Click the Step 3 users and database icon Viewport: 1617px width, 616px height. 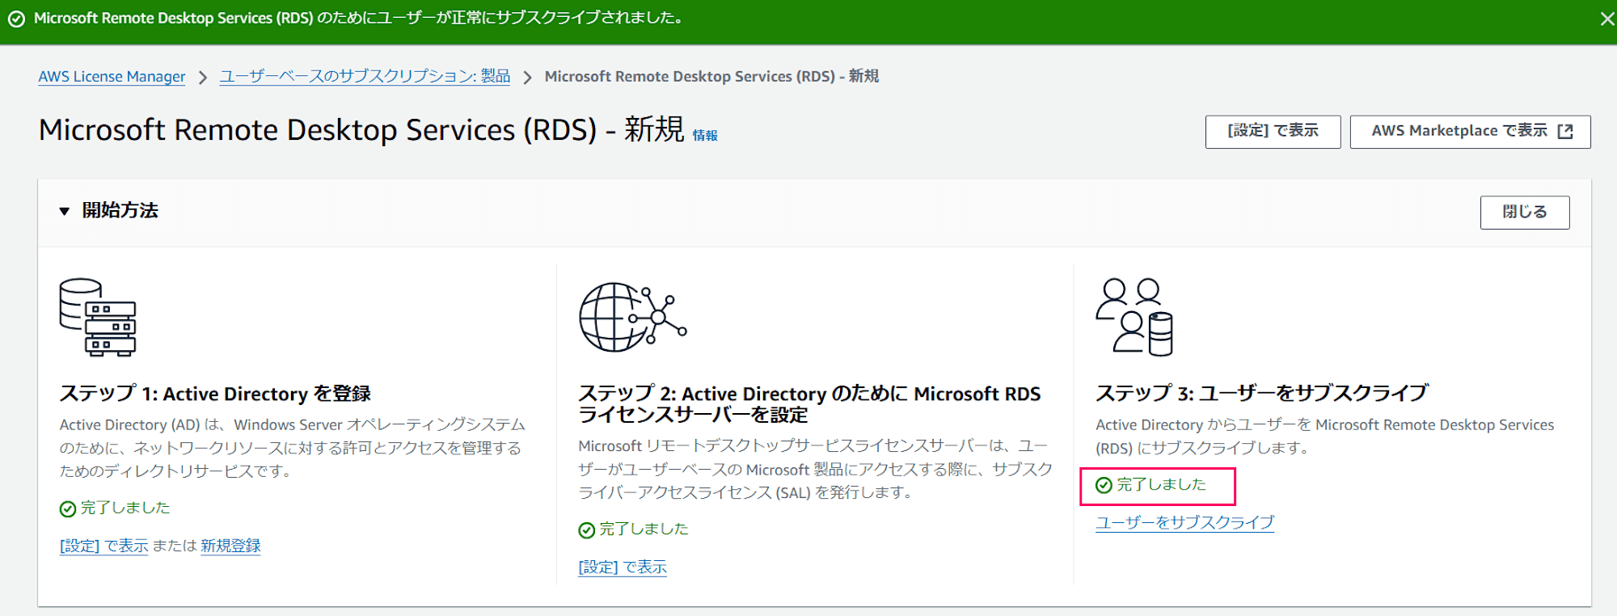point(1134,317)
